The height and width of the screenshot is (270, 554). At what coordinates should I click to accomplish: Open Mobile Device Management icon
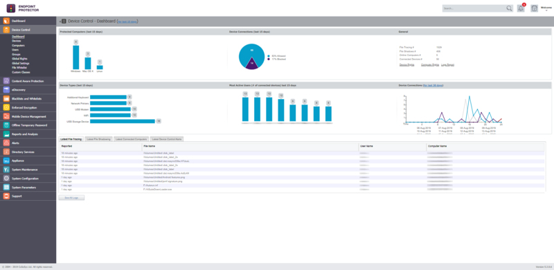click(6, 116)
